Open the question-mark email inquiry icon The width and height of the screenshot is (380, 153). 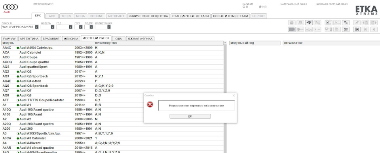coord(317,23)
